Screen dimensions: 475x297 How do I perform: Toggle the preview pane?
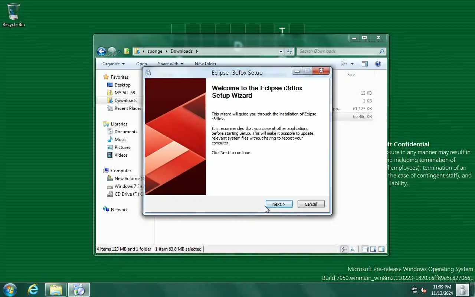point(365,64)
